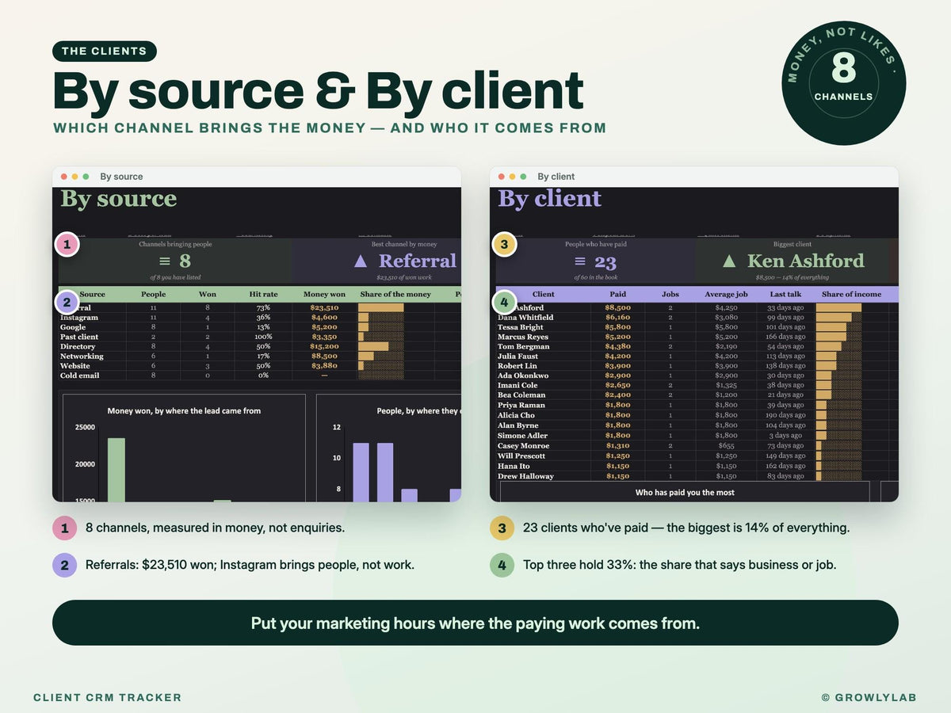Click the 73% hit rate cell

[263, 307]
